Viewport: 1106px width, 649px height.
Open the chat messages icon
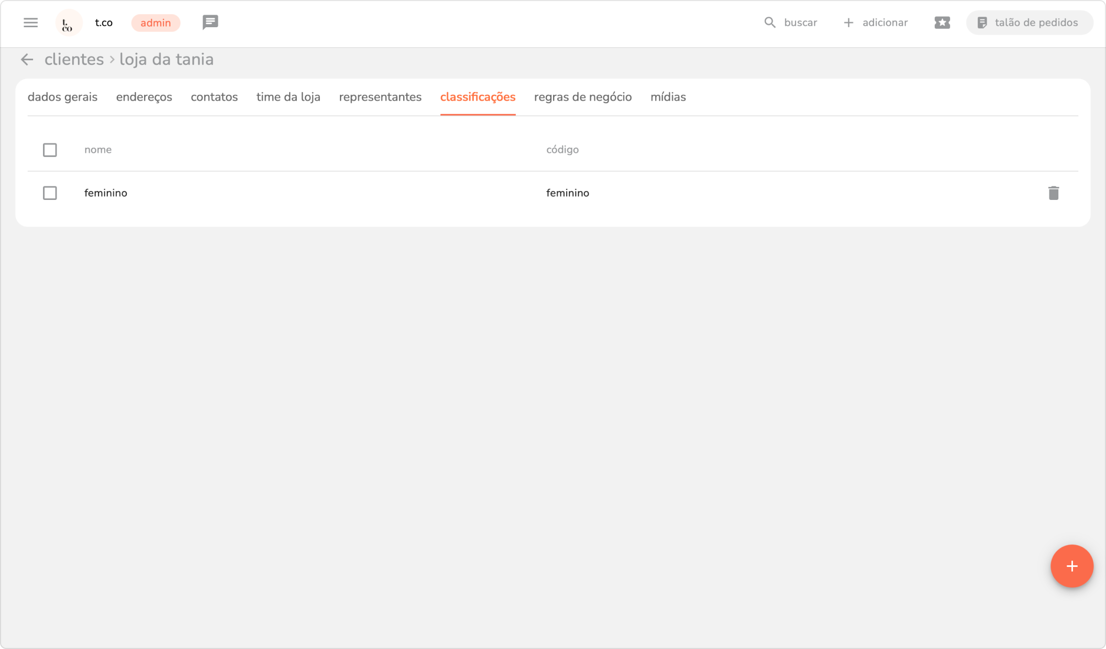point(210,23)
